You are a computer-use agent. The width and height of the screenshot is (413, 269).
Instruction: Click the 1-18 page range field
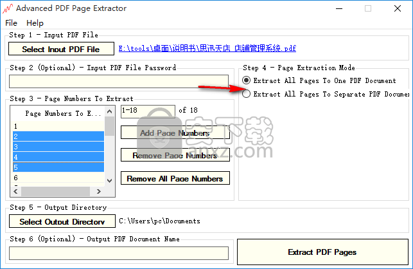pos(148,111)
